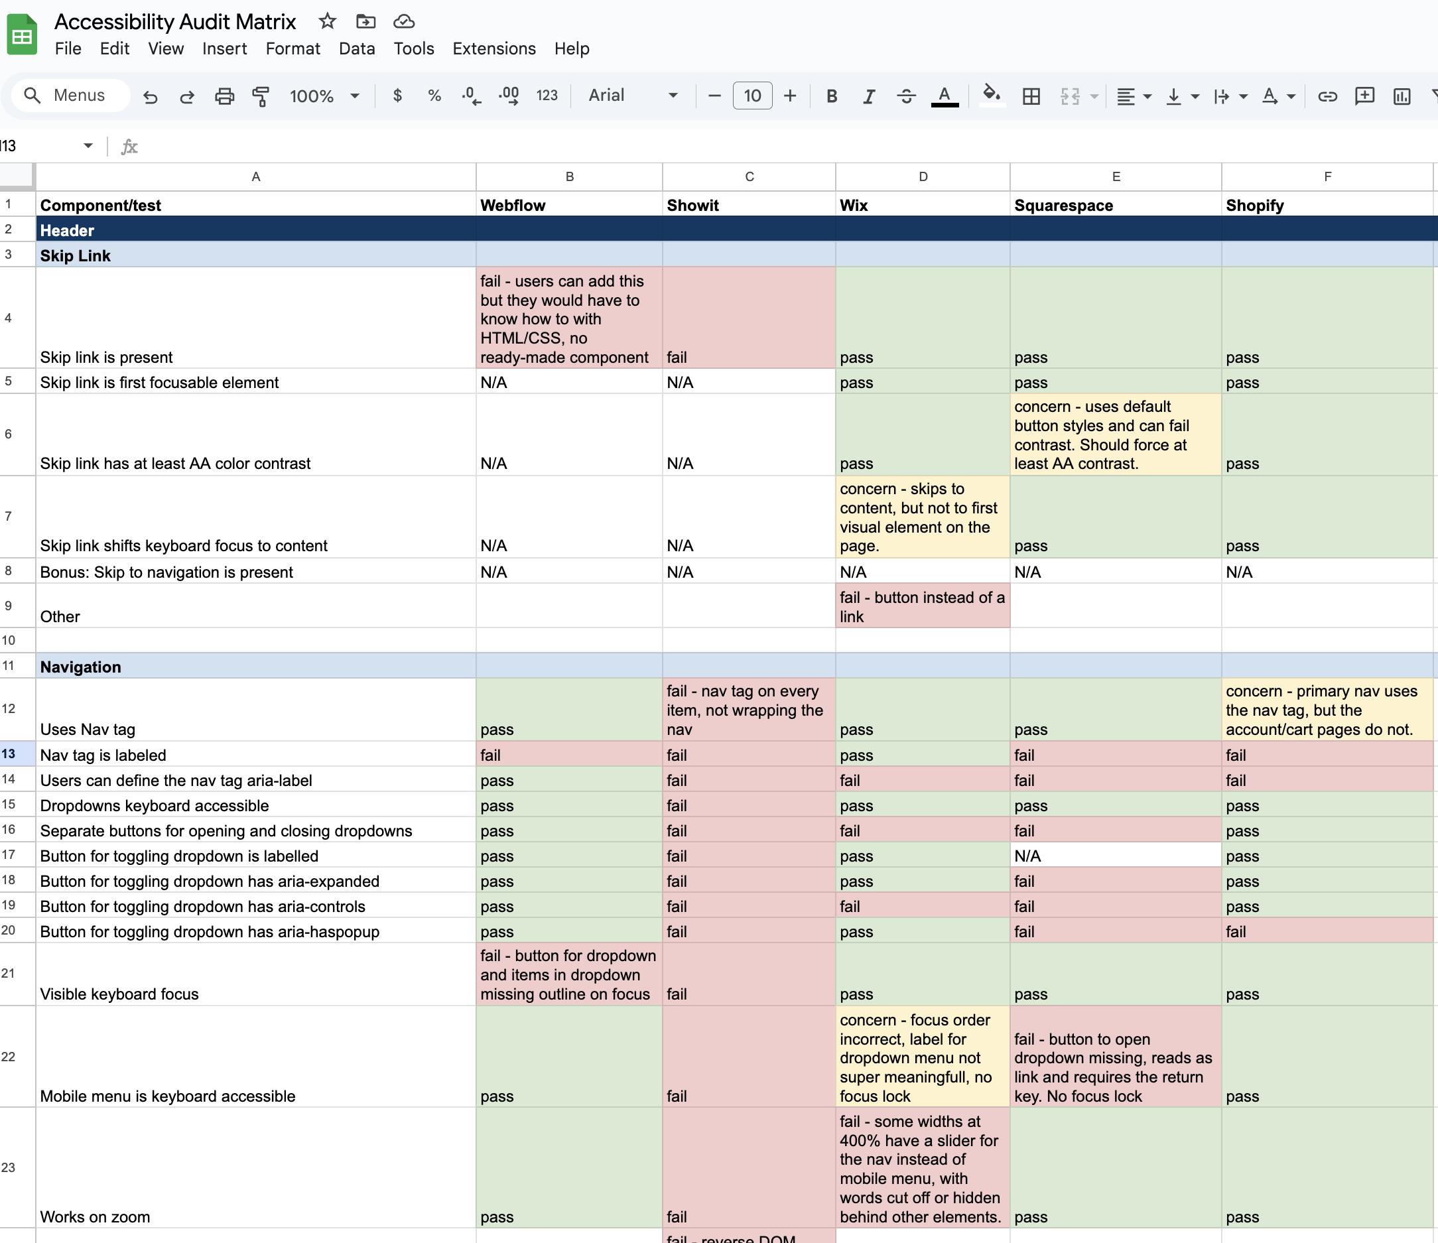Open the Help menu
This screenshot has width=1438, height=1243.
click(x=572, y=48)
